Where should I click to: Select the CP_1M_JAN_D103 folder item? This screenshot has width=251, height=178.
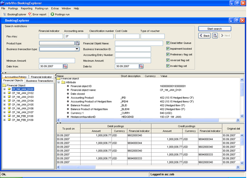(x=22, y=97)
